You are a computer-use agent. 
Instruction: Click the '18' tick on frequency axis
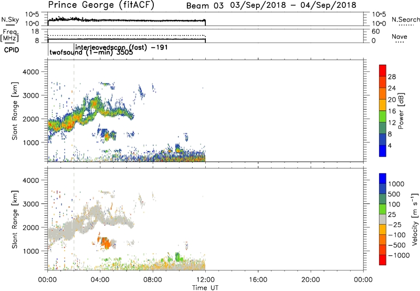[x=35, y=32]
